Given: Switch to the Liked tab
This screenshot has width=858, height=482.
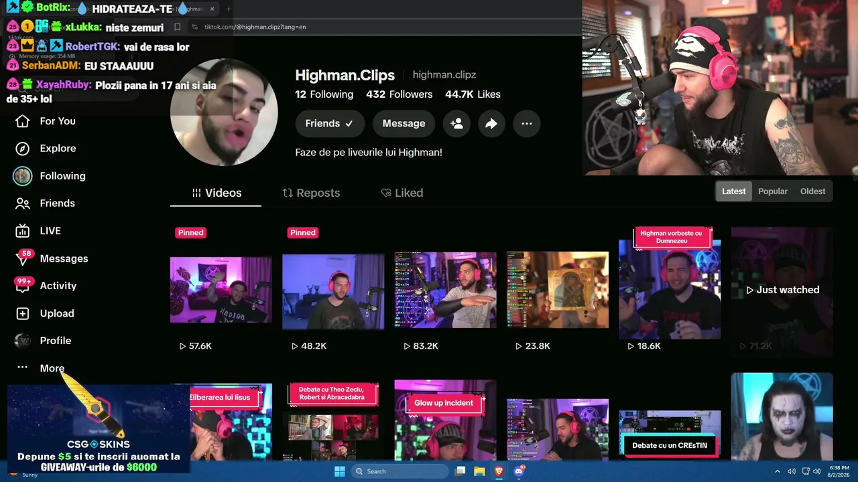Looking at the screenshot, I should (x=402, y=193).
